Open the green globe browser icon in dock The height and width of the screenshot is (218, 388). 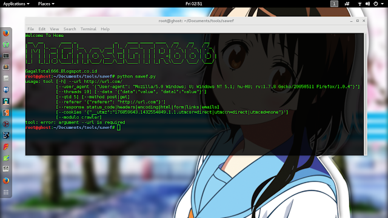click(6, 44)
